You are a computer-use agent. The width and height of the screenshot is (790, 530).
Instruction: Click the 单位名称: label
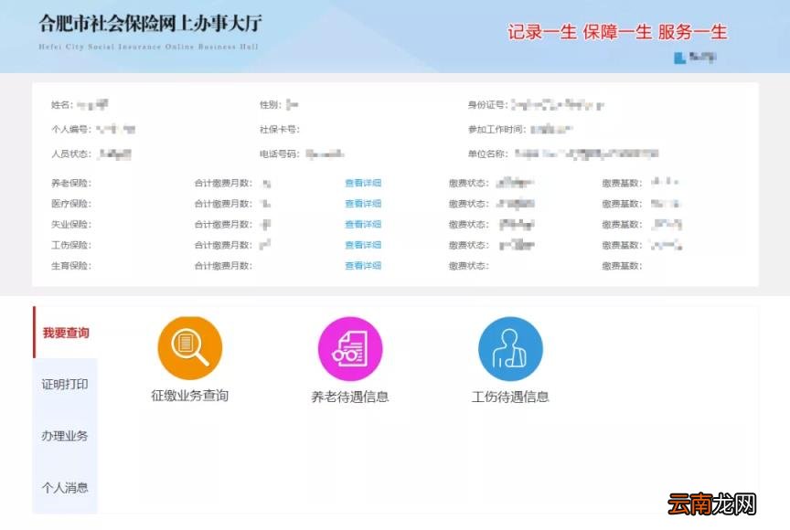click(487, 154)
